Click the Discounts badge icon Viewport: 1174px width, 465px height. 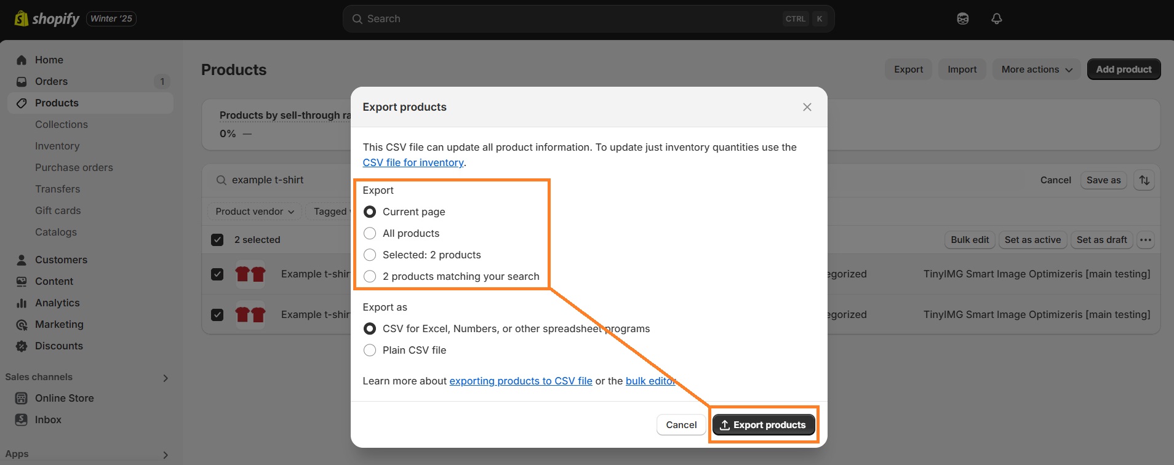[x=22, y=346]
